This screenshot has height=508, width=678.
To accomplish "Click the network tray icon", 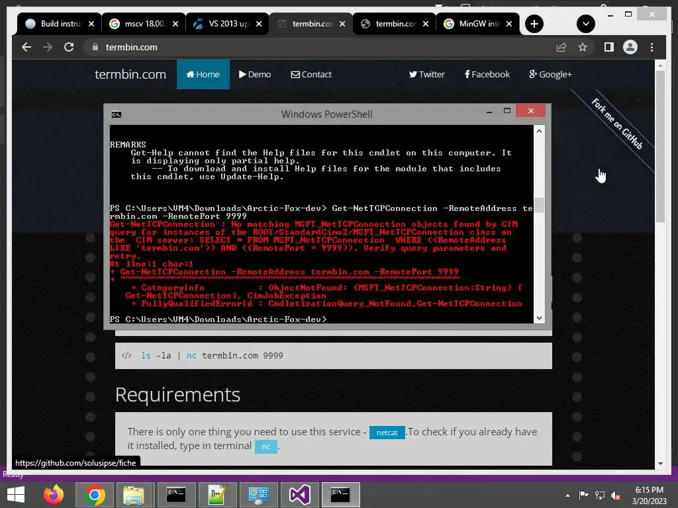I will [600, 495].
